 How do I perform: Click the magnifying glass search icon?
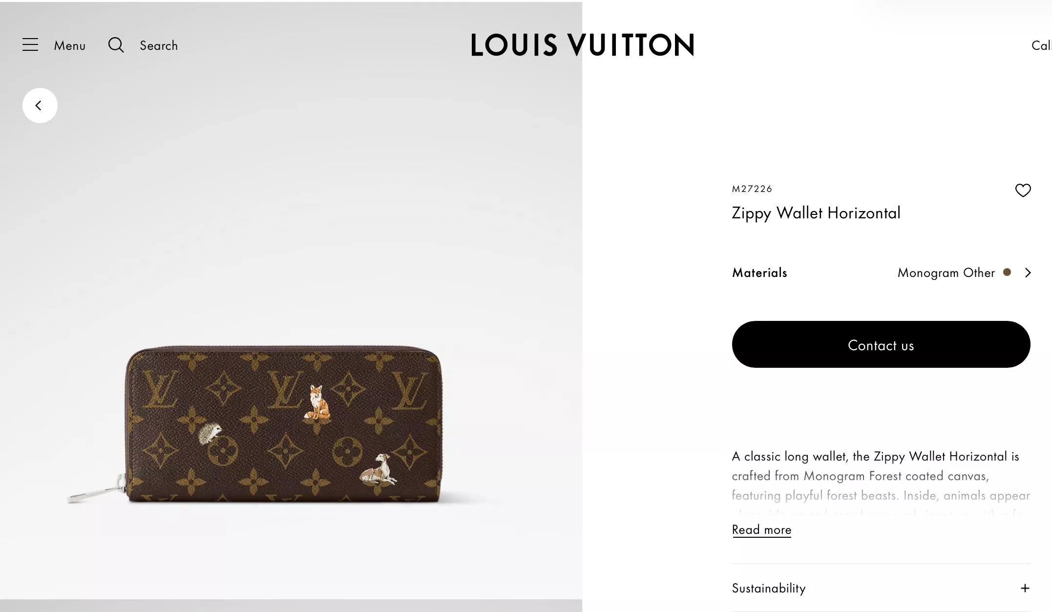click(x=116, y=45)
